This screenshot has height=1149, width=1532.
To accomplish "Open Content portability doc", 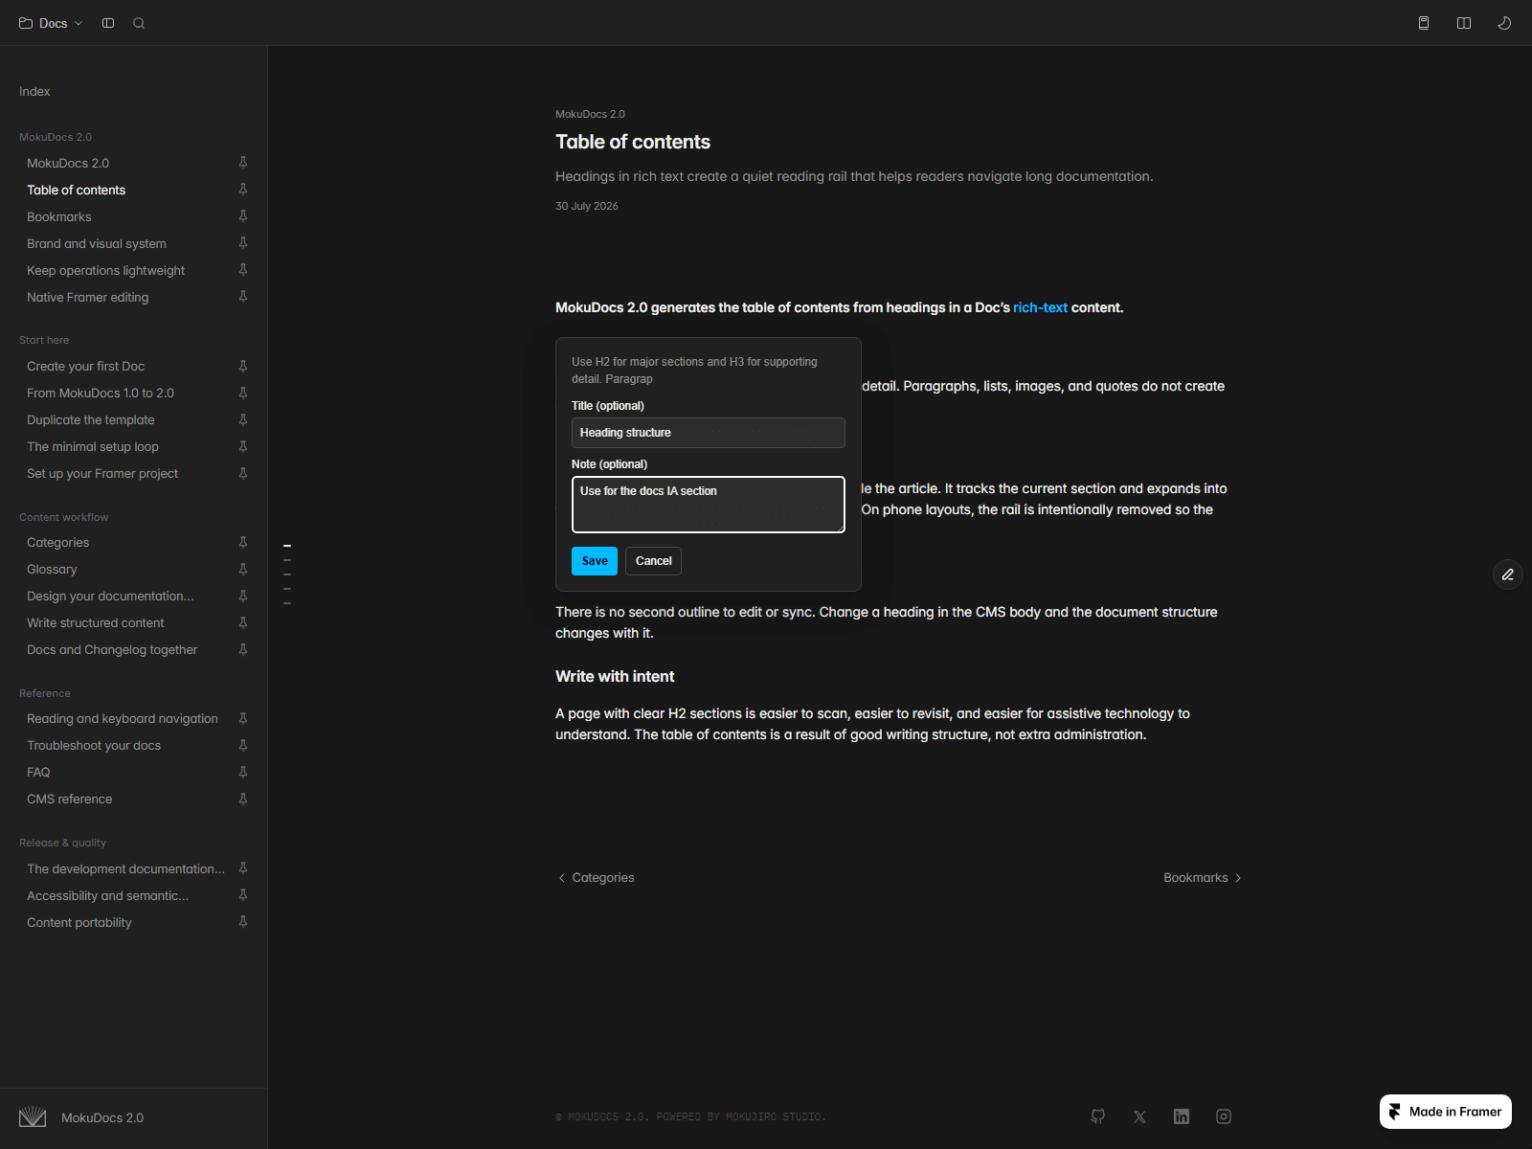I will tap(79, 922).
